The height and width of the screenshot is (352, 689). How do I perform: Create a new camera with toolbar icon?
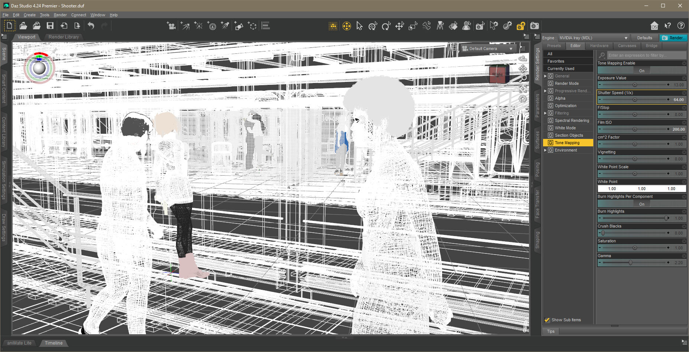pyautogui.click(x=171, y=26)
